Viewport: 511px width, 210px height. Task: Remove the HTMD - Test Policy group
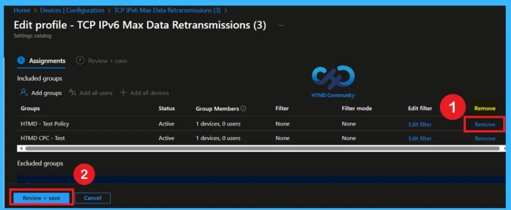(x=485, y=124)
